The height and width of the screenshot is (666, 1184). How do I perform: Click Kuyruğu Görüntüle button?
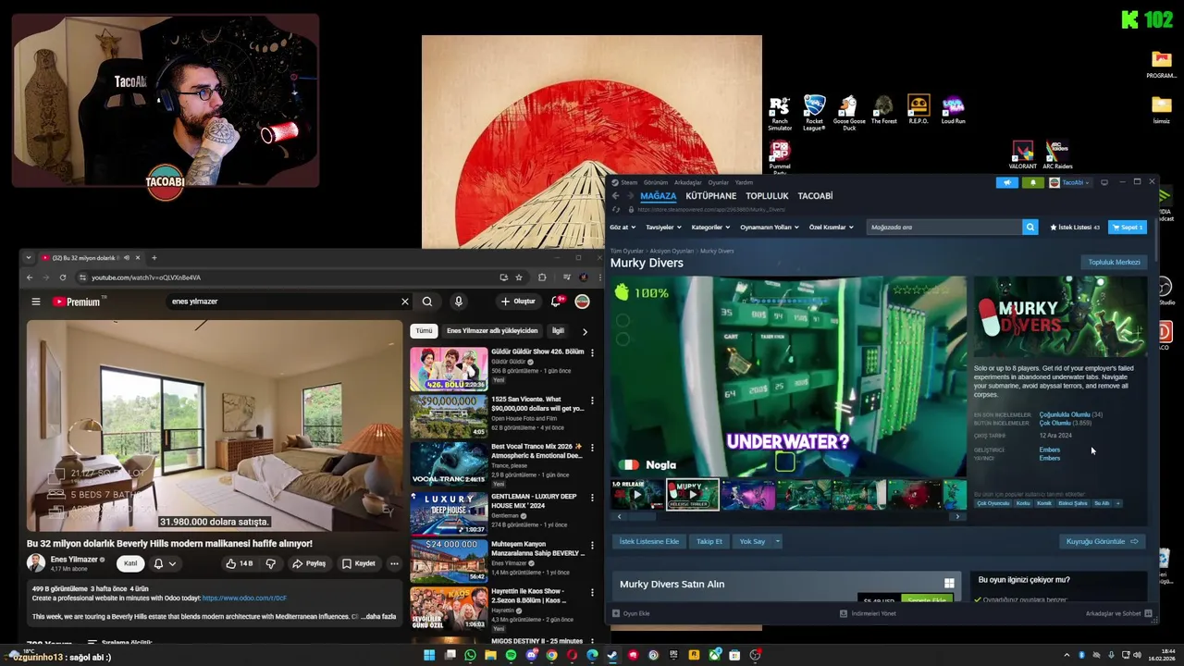[x=1102, y=541]
